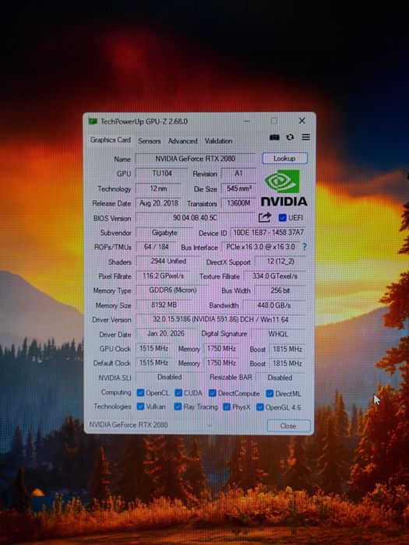Click the Bus Interface question mark
This screenshot has width=409, height=545.
[x=305, y=247]
